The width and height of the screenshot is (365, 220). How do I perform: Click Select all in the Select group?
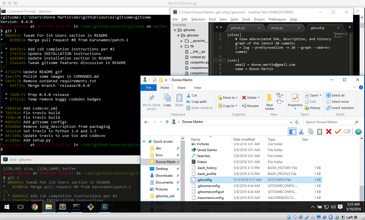[335, 95]
